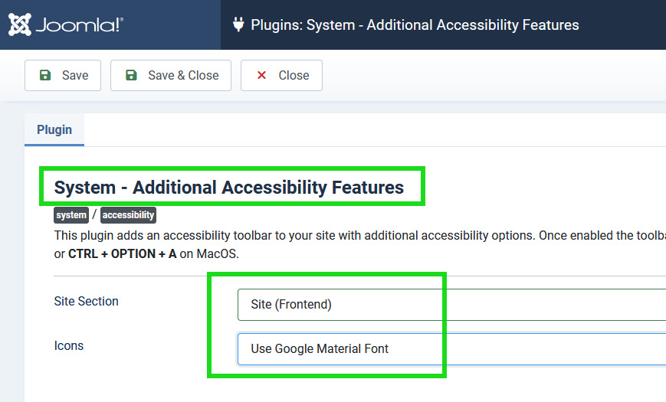Click the Icons field label
666x402 pixels.
tap(68, 345)
